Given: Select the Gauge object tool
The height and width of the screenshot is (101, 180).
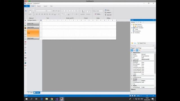Looking at the screenshot, I should tap(25, 65).
